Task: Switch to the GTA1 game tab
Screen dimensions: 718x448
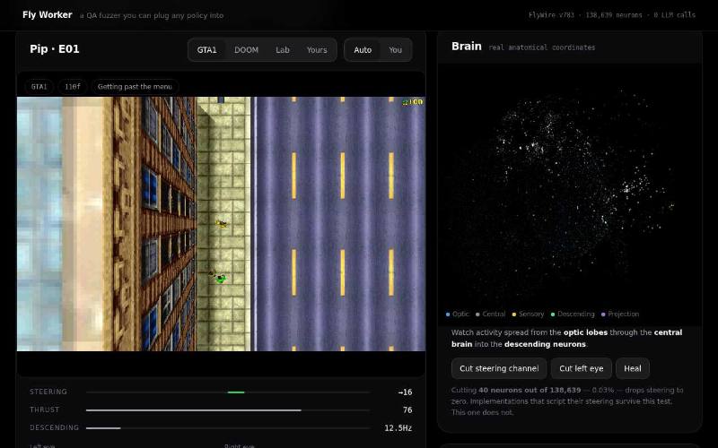Action: (206, 50)
